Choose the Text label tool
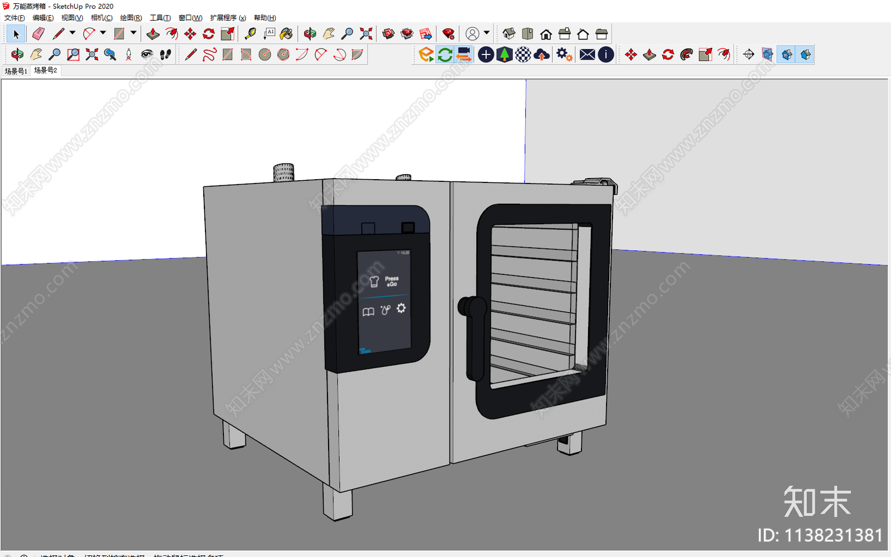 (x=270, y=34)
